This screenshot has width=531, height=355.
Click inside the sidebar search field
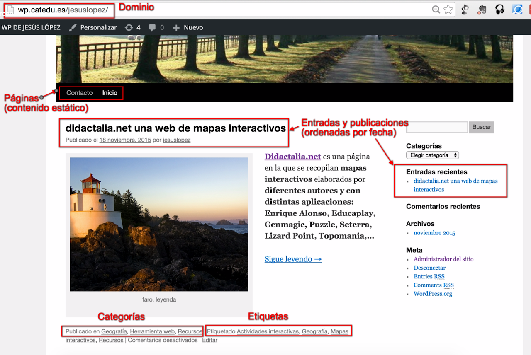pos(436,127)
